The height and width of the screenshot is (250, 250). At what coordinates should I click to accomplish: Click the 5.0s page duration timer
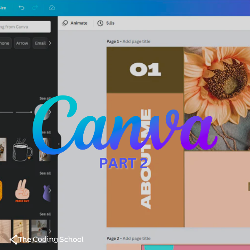(x=106, y=23)
